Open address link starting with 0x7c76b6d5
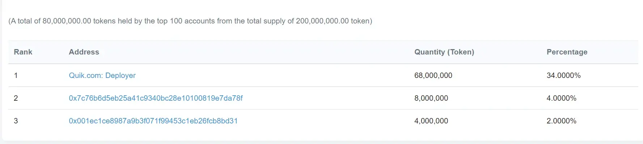The image size is (643, 144). coord(156,98)
